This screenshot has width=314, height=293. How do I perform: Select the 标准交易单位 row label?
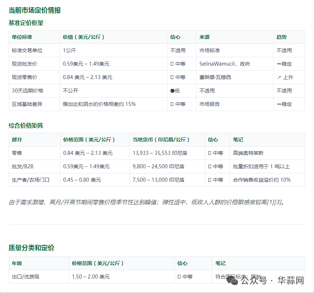pos(27,50)
